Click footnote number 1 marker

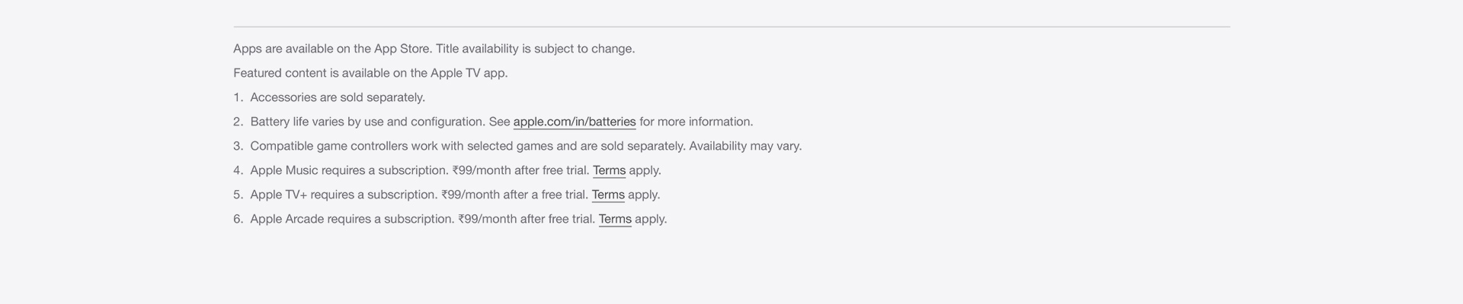238,97
